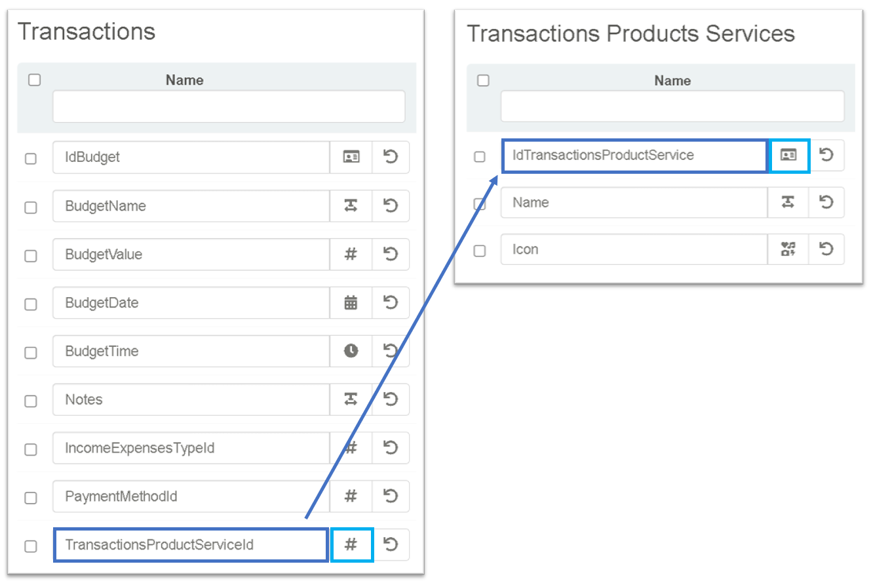The image size is (871, 583).
Task: Select the checkbox for the Icon row
Action: tap(480, 251)
